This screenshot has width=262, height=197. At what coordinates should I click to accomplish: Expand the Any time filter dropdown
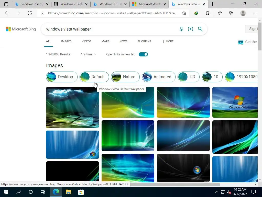88,54
